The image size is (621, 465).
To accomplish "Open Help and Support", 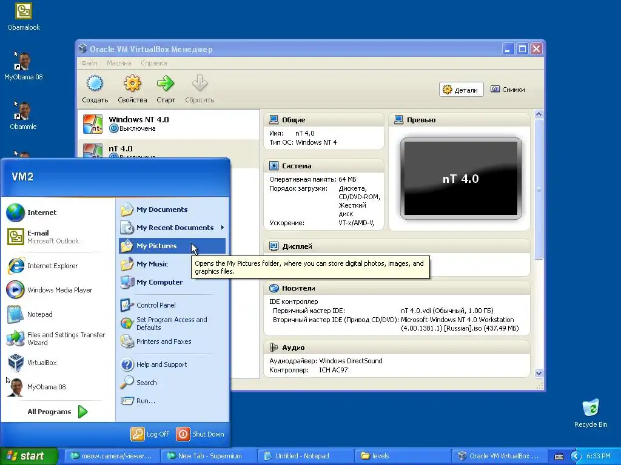I will 172,364.
